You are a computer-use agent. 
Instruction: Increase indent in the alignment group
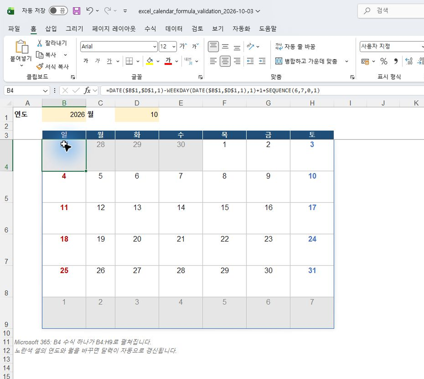pos(262,61)
